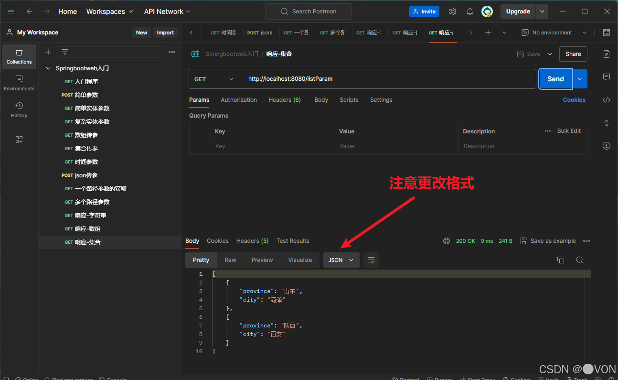Open the request info icon
618x380 pixels.
tap(607, 146)
